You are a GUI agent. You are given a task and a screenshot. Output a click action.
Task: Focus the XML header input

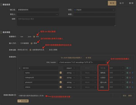[82, 62]
